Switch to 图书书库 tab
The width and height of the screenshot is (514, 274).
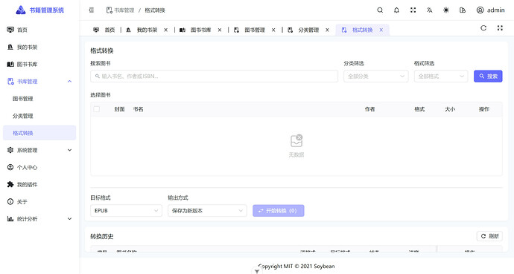pyautogui.click(x=200, y=30)
